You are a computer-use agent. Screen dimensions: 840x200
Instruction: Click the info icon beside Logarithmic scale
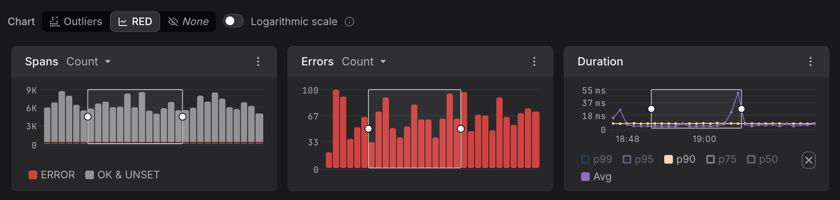(x=349, y=22)
